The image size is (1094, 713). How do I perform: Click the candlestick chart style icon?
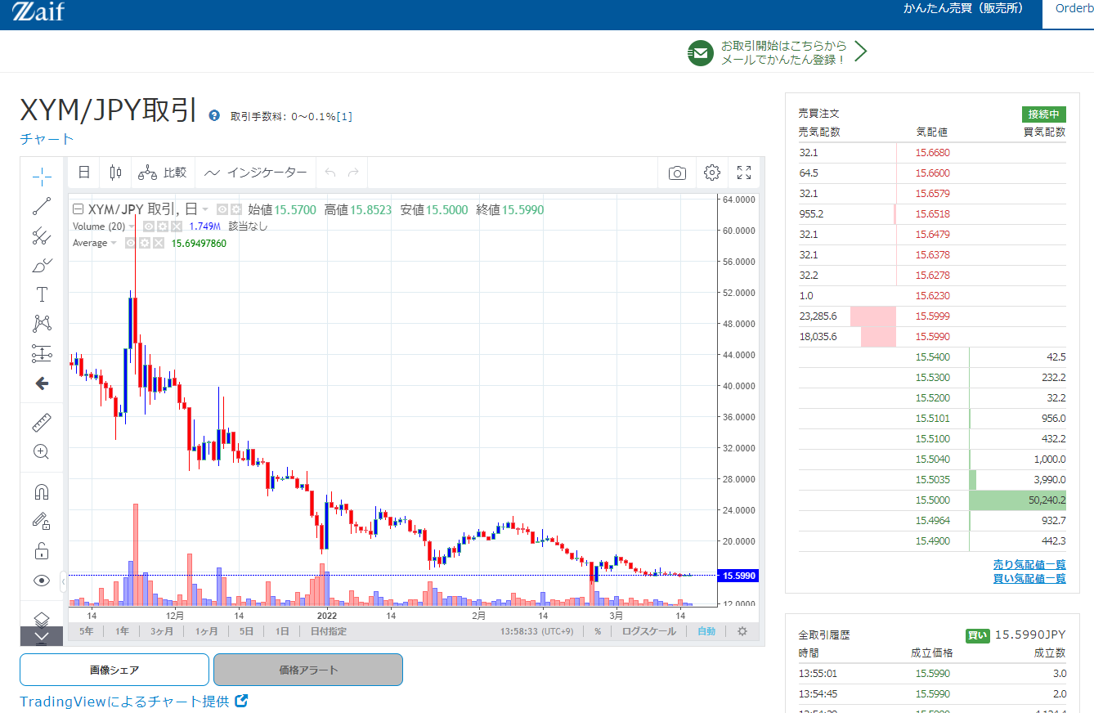115,173
